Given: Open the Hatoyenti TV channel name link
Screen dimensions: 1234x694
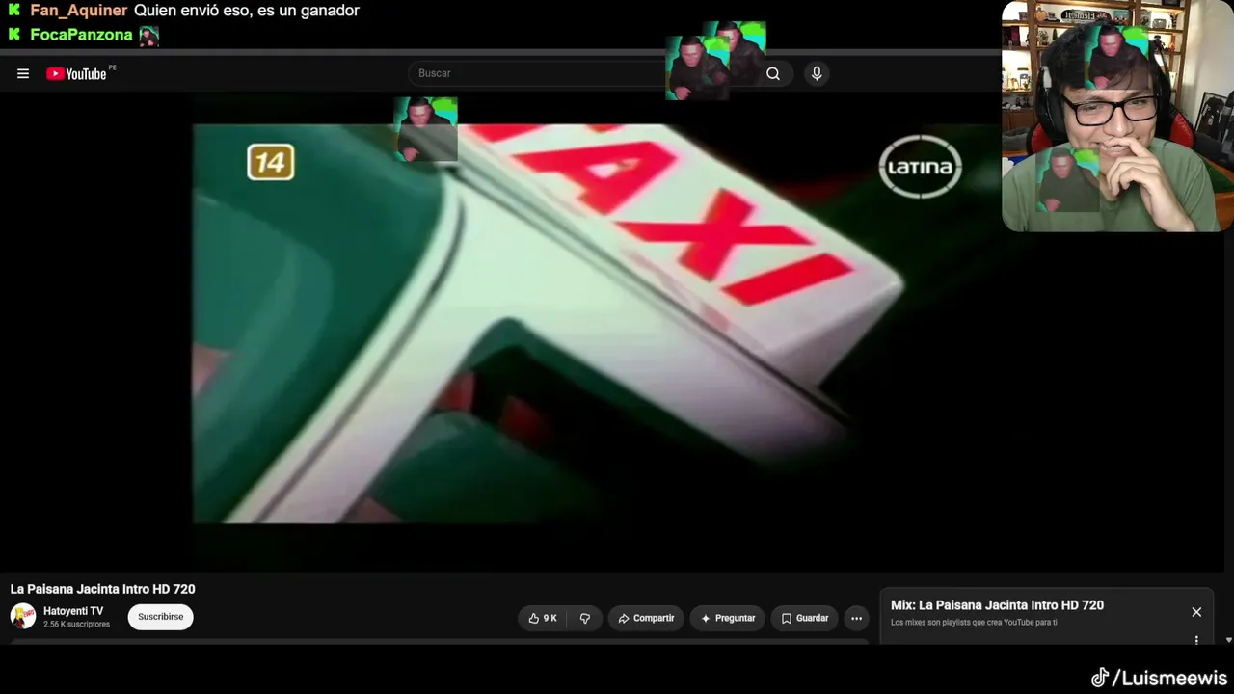Looking at the screenshot, I should click(73, 611).
